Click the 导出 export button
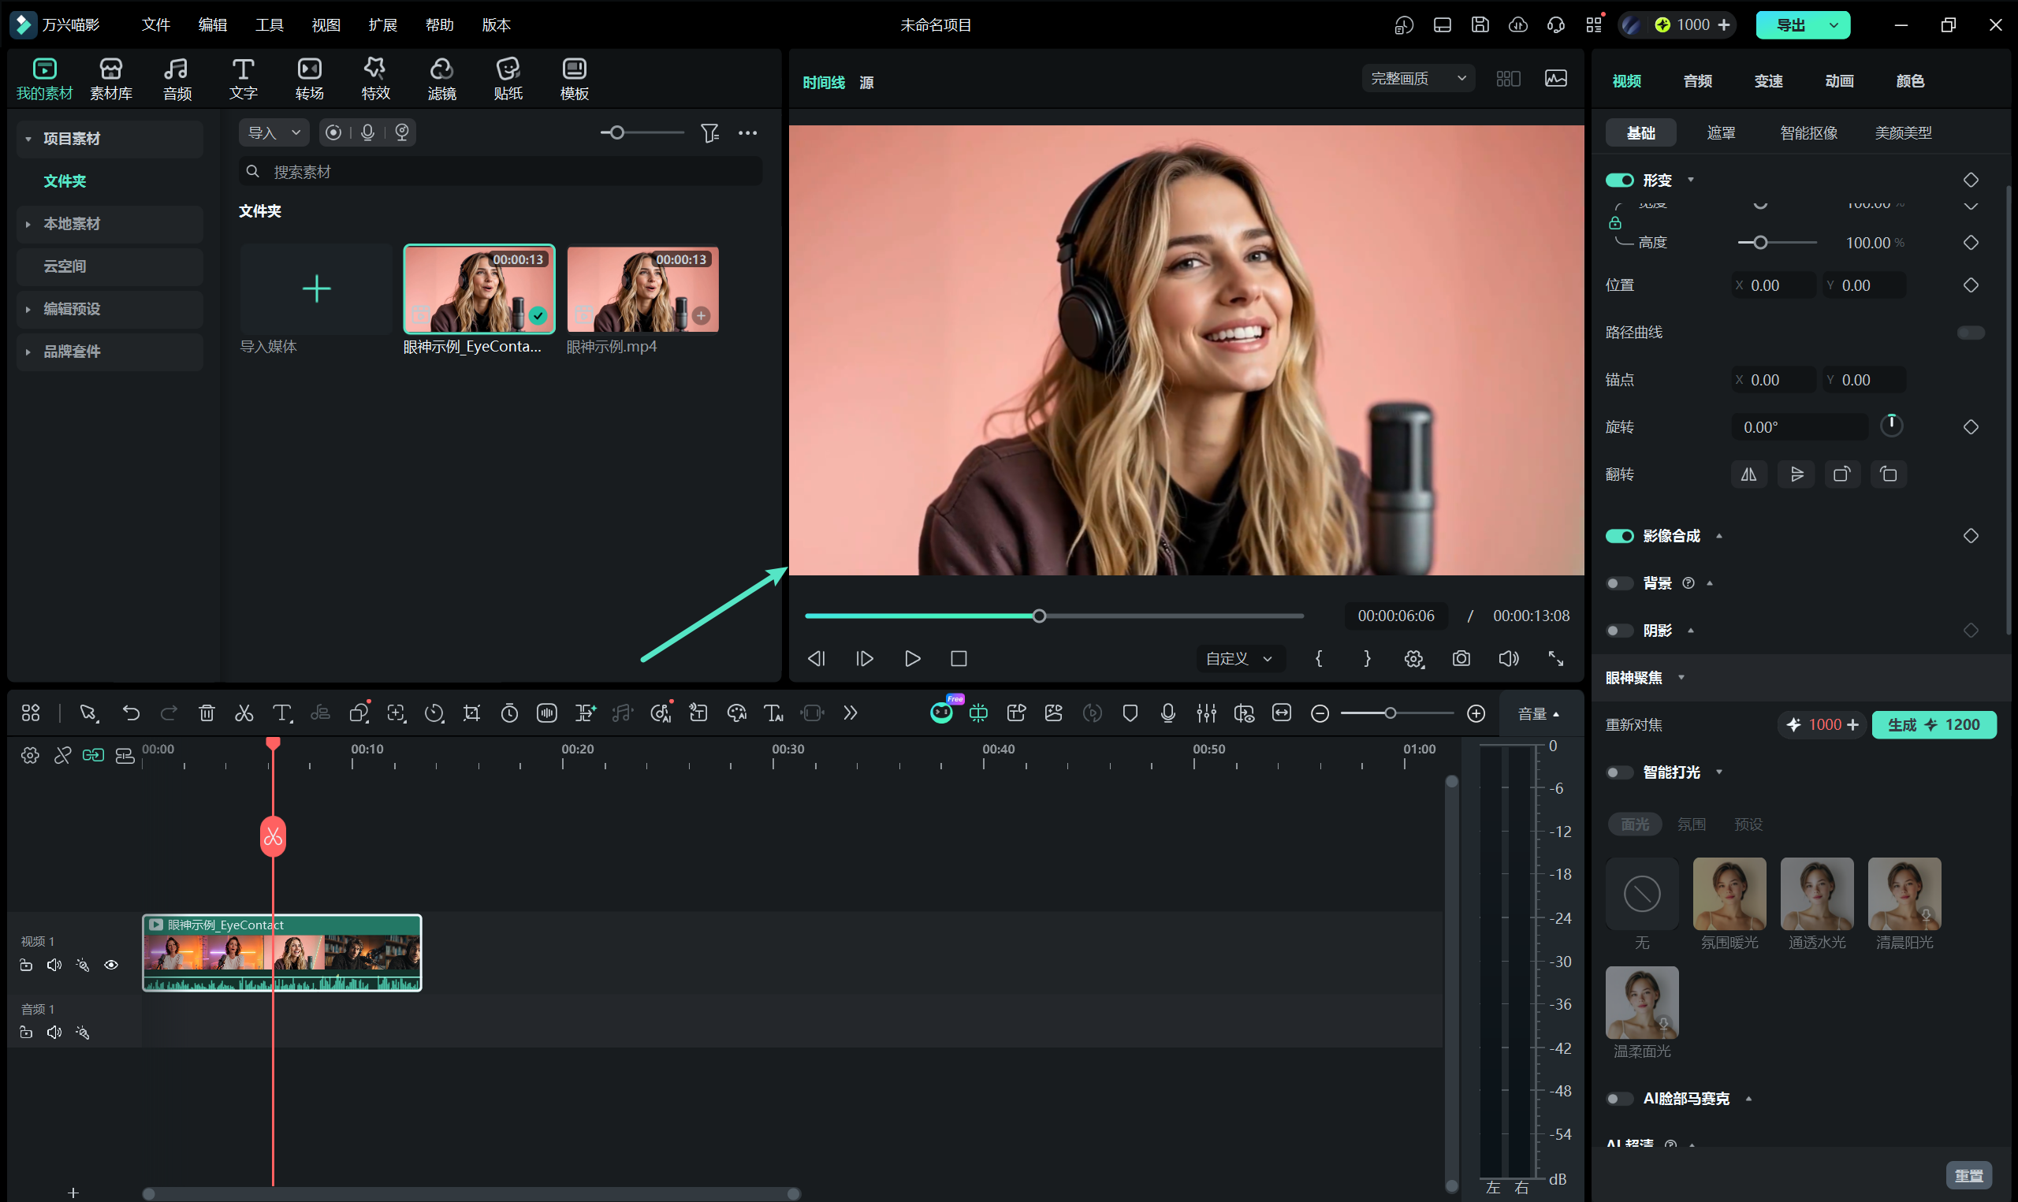The height and width of the screenshot is (1202, 2018). 1791,25
